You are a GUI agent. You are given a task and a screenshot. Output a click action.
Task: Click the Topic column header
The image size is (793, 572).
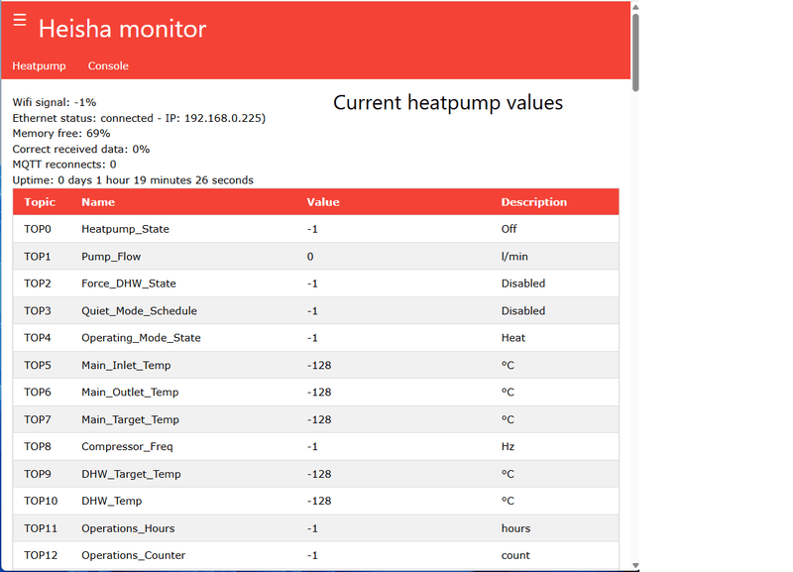pos(40,202)
